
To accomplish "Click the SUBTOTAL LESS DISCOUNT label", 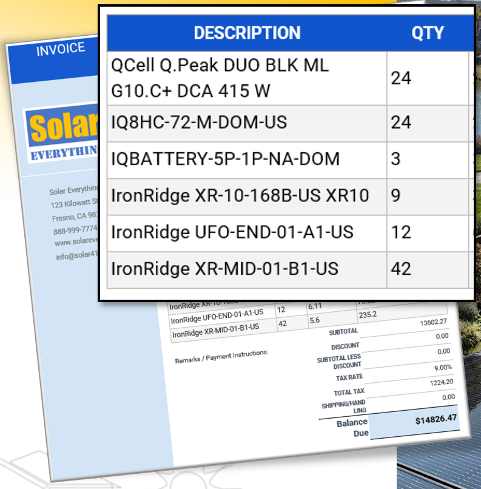I will pos(339,362).
